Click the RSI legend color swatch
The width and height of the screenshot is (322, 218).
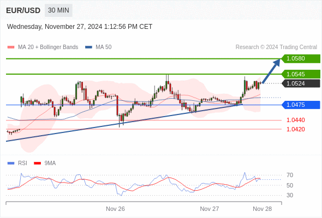pyautogui.click(x=11, y=163)
